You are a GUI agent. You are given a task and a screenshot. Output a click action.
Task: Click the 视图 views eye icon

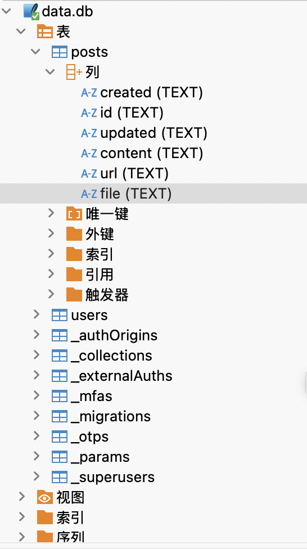pos(45,497)
